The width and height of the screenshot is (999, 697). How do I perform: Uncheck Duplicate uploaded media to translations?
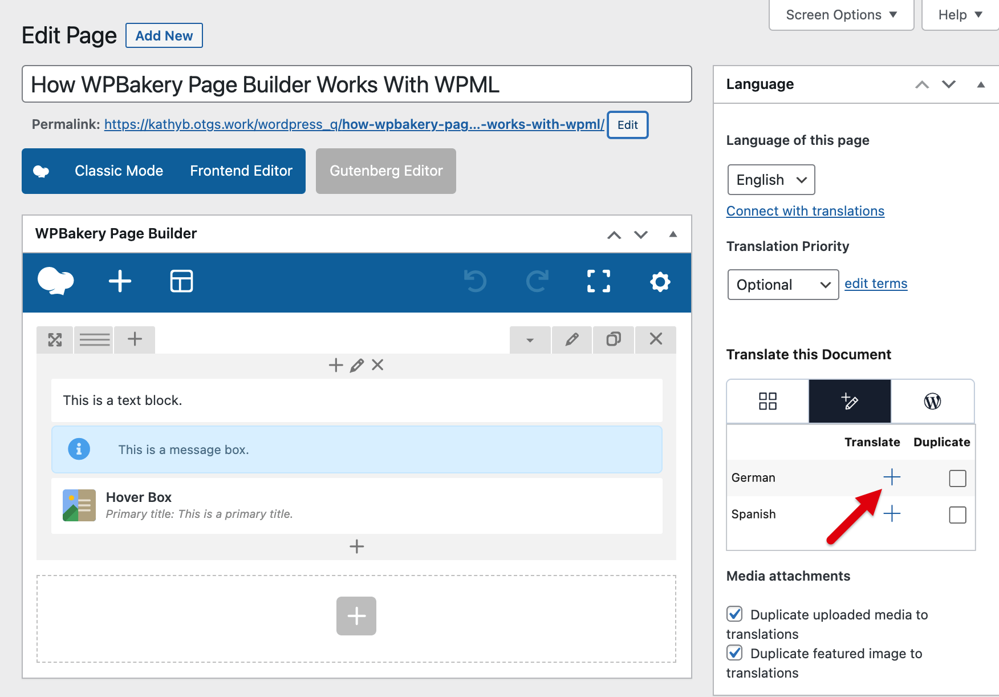point(734,614)
